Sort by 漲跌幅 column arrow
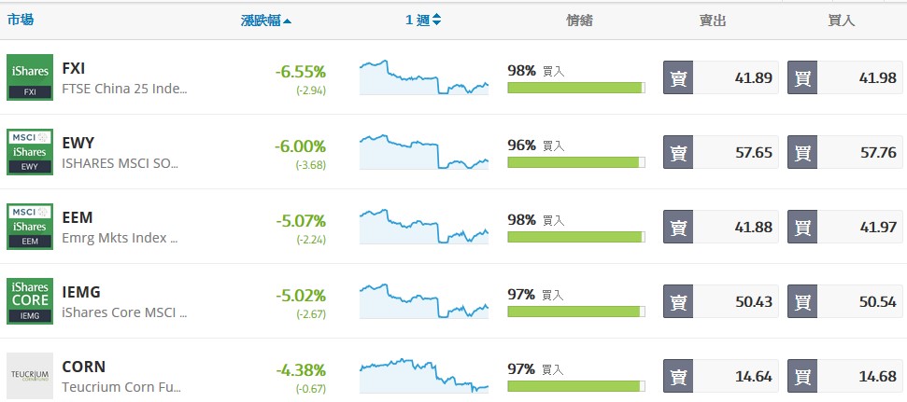Viewport: 907px width, 402px height. click(x=288, y=21)
